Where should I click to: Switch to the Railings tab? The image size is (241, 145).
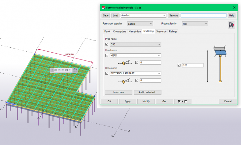[173, 31]
